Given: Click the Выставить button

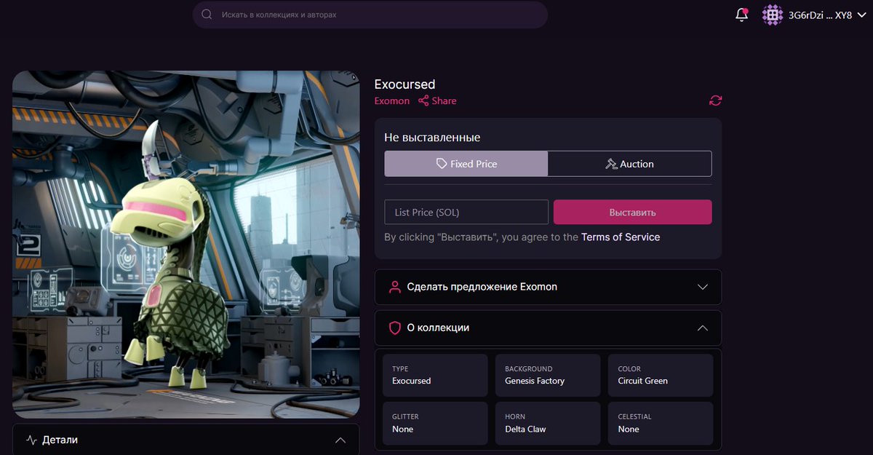Looking at the screenshot, I should point(632,213).
